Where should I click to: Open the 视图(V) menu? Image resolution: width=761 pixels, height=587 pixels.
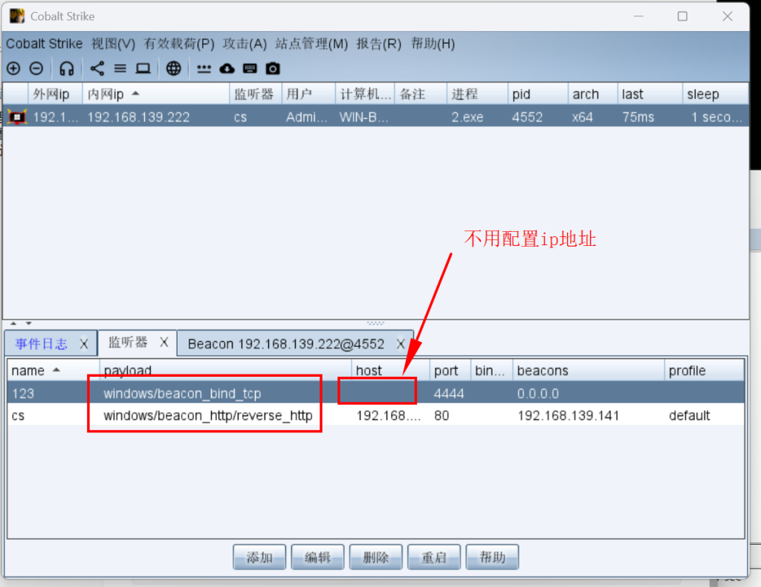(113, 44)
